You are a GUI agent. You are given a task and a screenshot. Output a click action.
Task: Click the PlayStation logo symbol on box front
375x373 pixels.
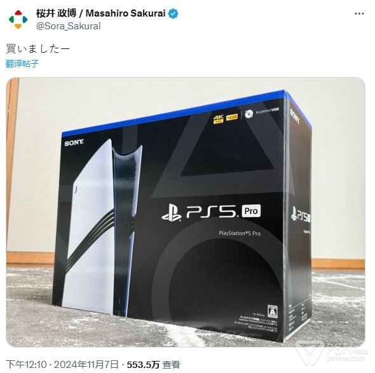click(171, 212)
